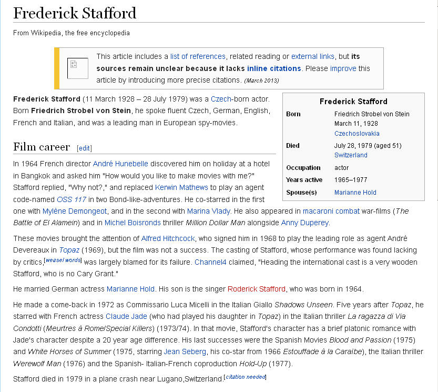Click bold 'Friedrich Strobel von Stein' in intro
This screenshot has width=438, height=392.
[x=81, y=110]
